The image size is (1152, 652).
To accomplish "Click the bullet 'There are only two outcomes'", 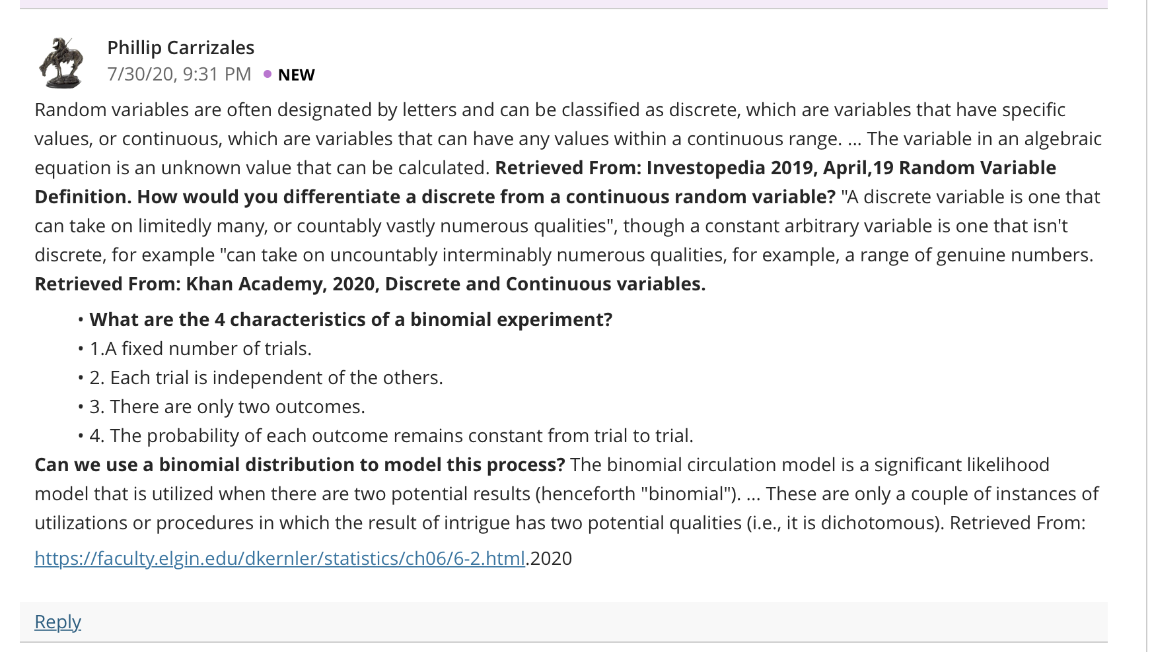I will pos(227,407).
